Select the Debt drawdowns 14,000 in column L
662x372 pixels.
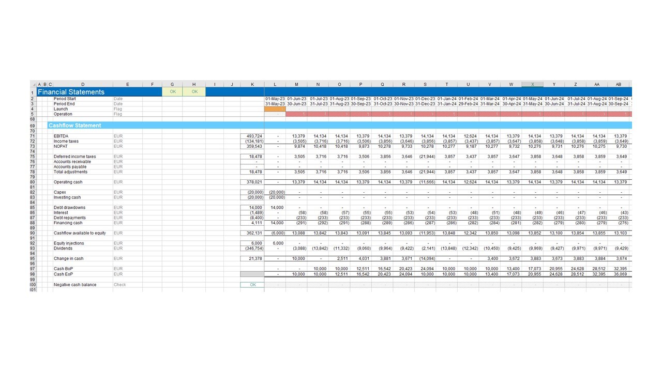(x=275, y=208)
